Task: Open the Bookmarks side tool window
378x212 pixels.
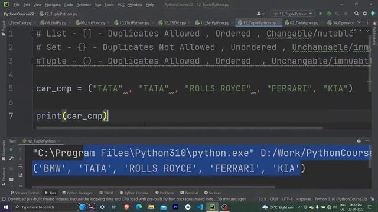Action: pyautogui.click(x=4, y=150)
